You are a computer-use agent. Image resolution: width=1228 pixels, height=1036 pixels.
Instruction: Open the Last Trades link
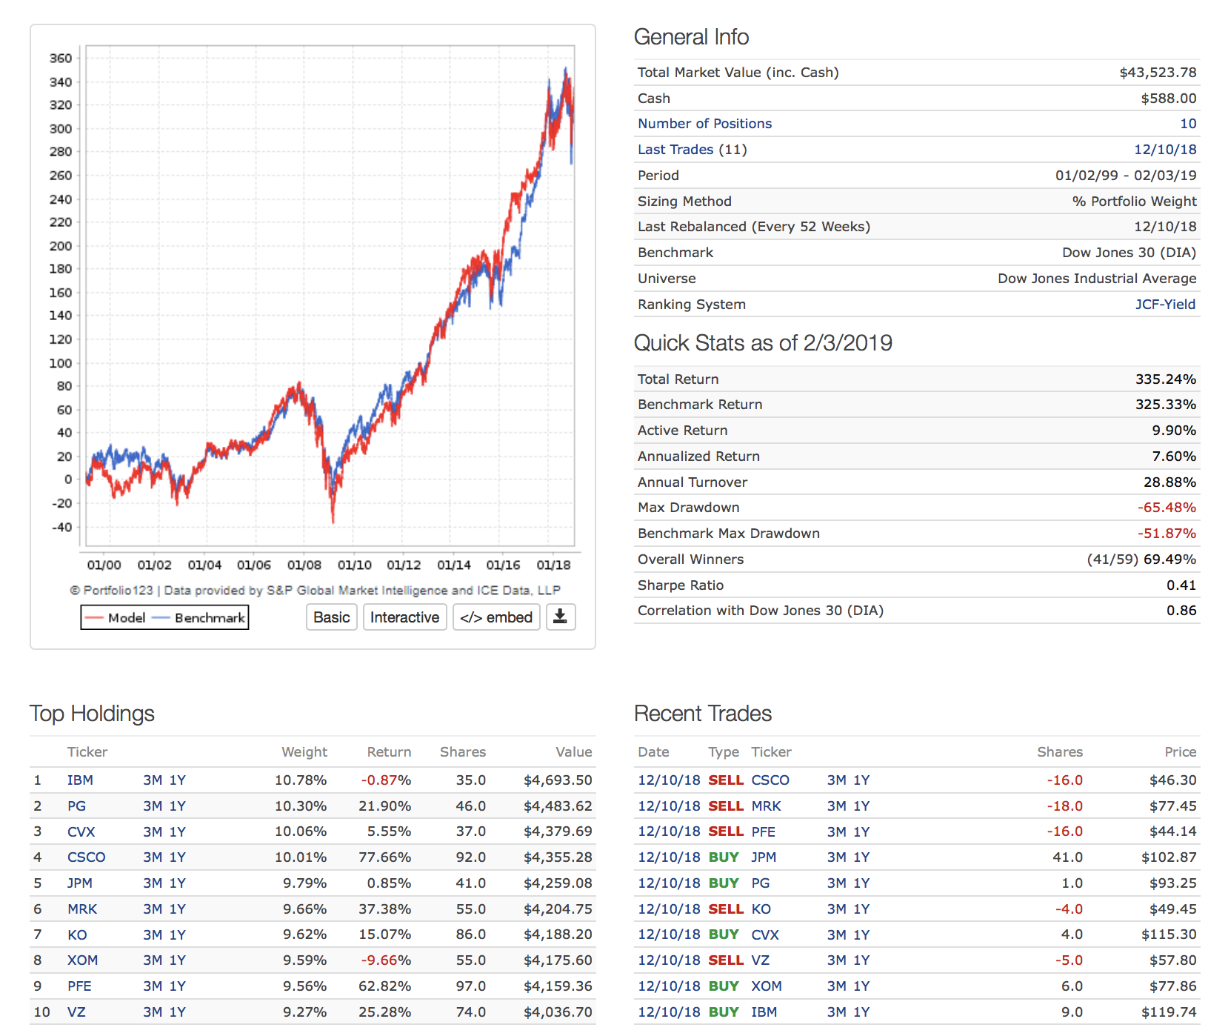[675, 150]
